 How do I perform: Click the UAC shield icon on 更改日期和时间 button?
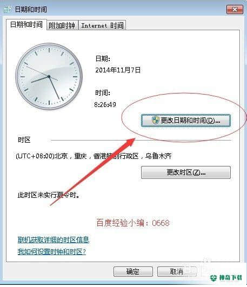point(156,121)
